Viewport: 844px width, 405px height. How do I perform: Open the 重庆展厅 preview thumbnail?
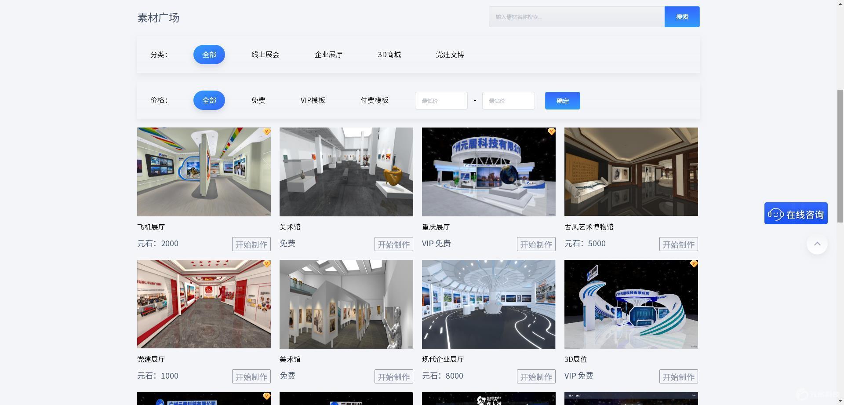click(x=489, y=172)
